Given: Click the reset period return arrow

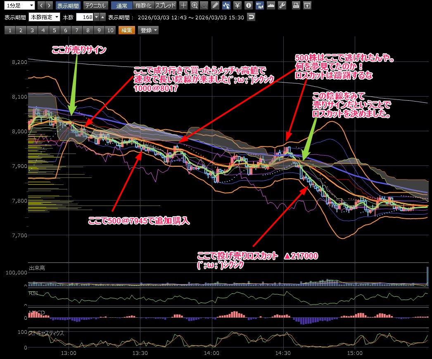Looking at the screenshot, I should (251, 17).
